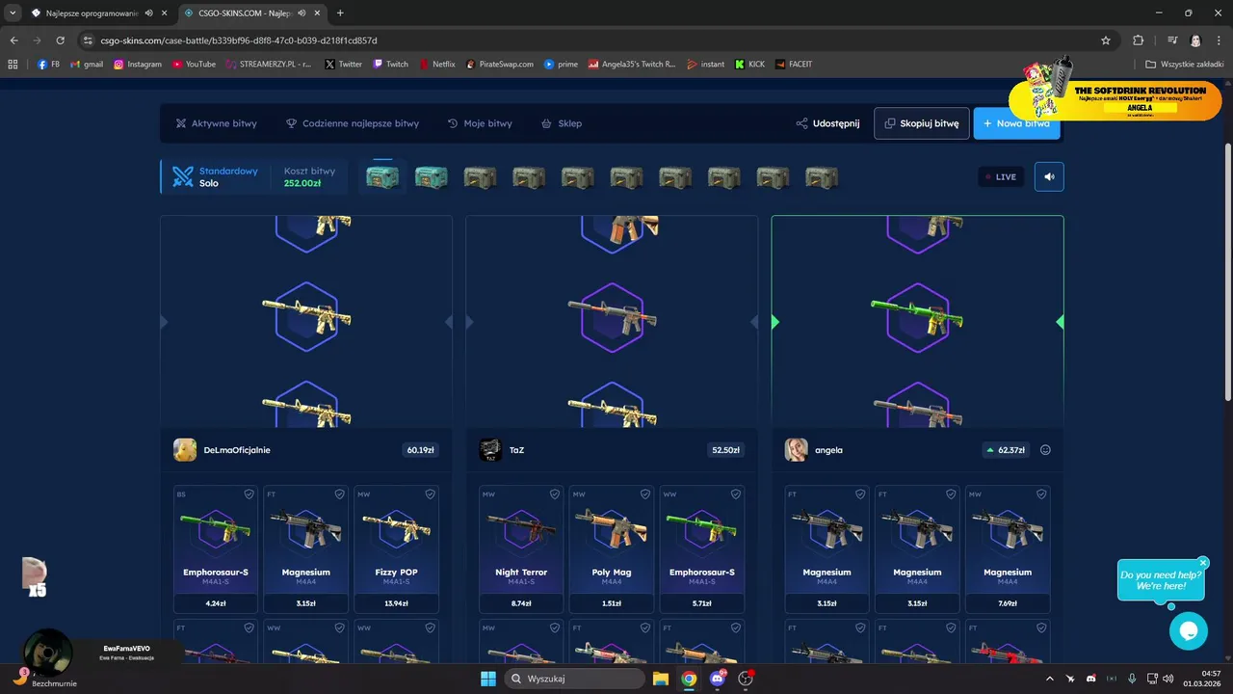
Task: Go to Codzienne najlepsze bitwy tab
Action: point(353,123)
